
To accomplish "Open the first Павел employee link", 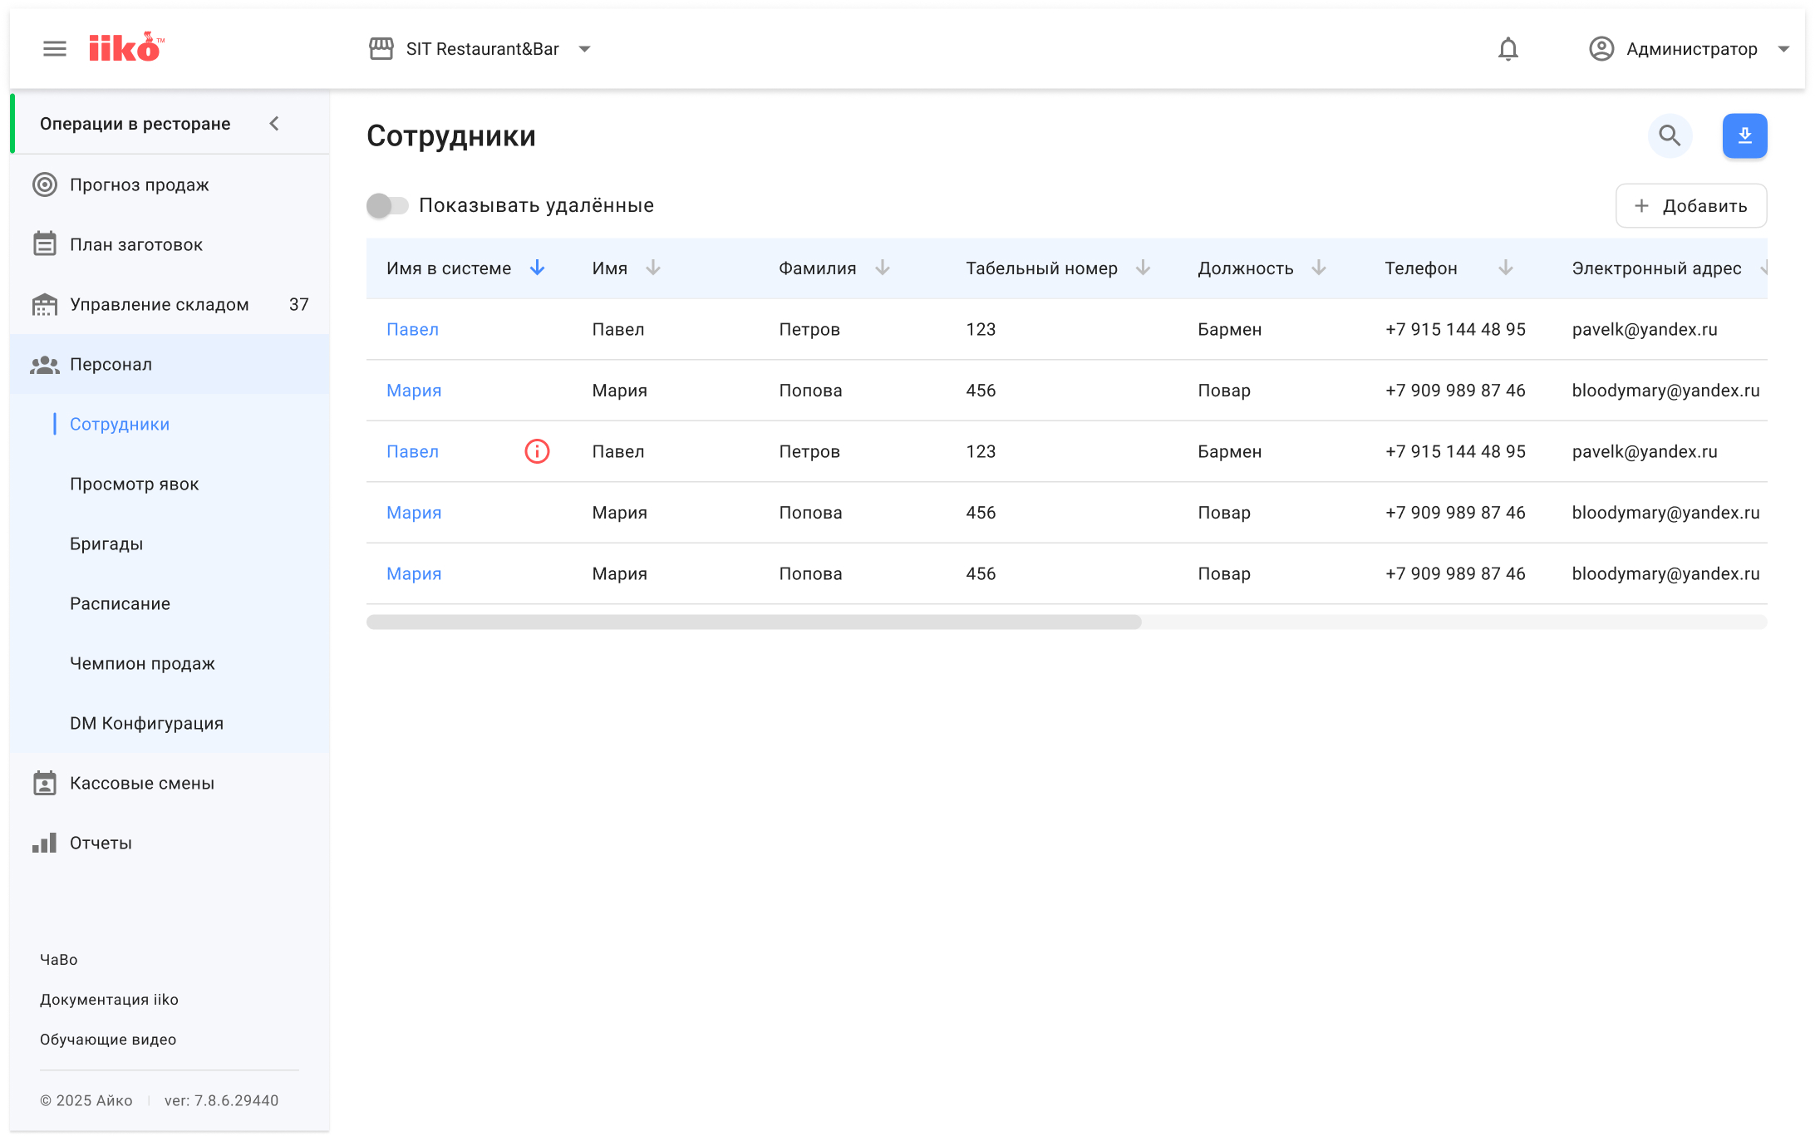I will click(x=412, y=329).
